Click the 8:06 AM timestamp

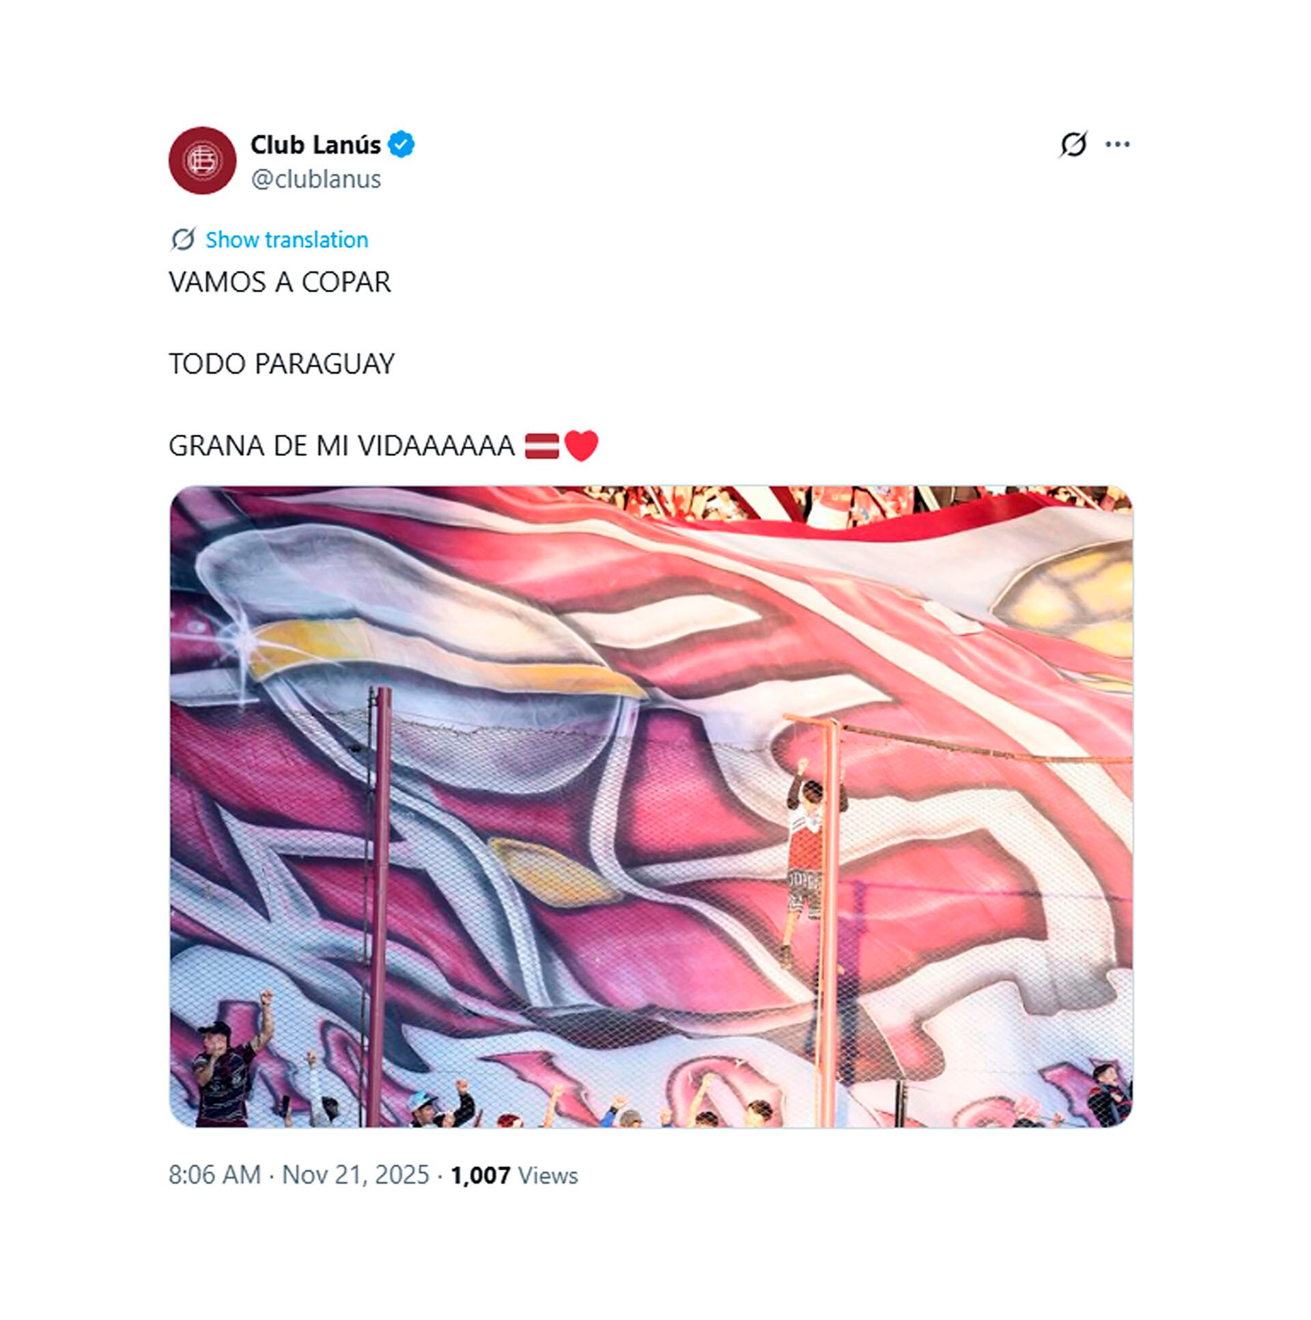[x=214, y=1175]
